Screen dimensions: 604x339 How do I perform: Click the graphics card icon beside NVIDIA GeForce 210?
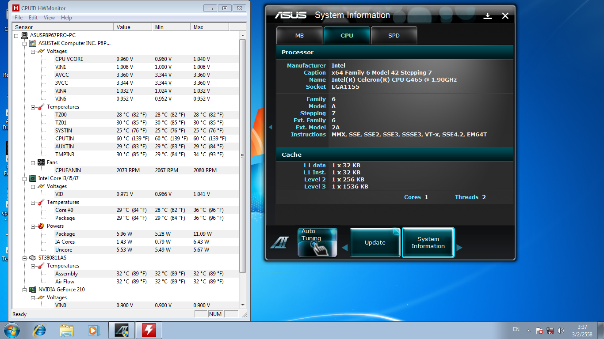tap(33, 290)
